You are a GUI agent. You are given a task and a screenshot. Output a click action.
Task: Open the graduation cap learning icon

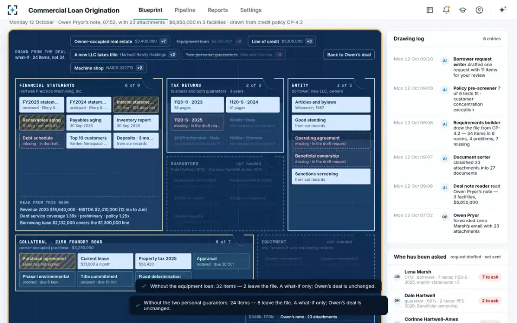click(x=463, y=10)
